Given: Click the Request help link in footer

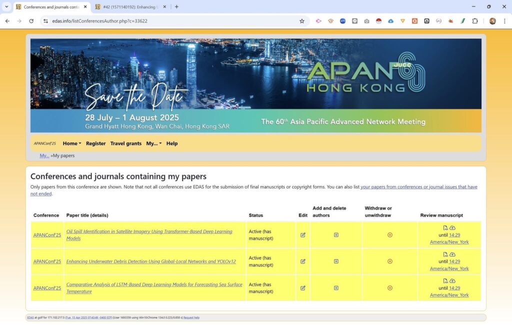Looking at the screenshot, I should click(191, 318).
